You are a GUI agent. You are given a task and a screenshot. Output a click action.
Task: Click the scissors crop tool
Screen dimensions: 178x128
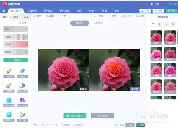click(49, 16)
